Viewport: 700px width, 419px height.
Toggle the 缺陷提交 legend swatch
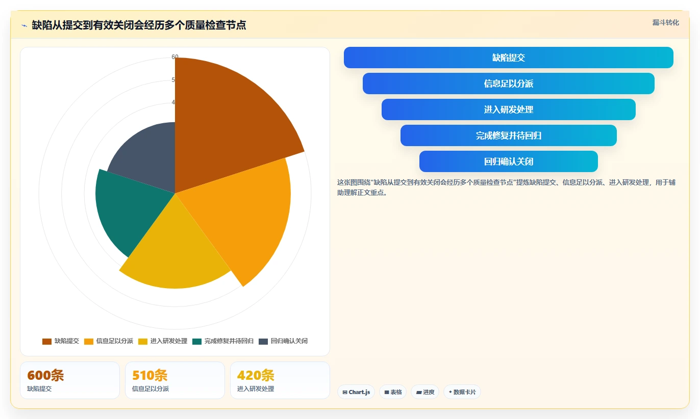(x=47, y=341)
